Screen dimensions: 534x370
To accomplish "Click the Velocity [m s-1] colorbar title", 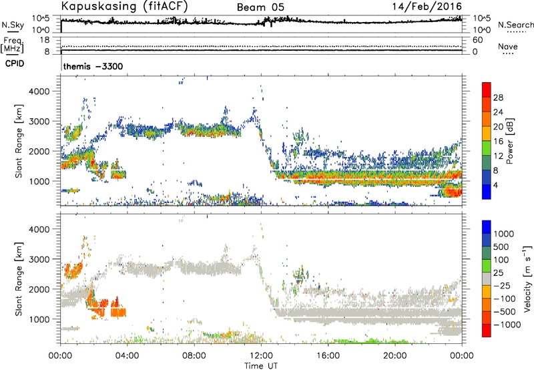I will (527, 279).
